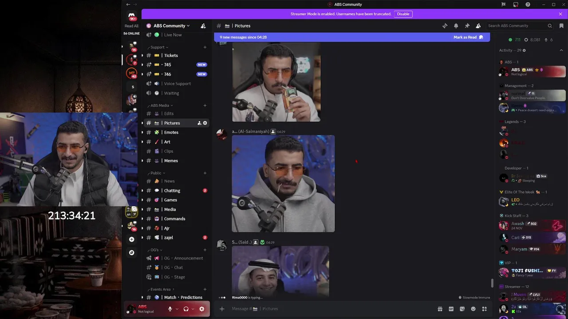Open the Edits channel
The height and width of the screenshot is (319, 568).
click(x=177, y=113)
